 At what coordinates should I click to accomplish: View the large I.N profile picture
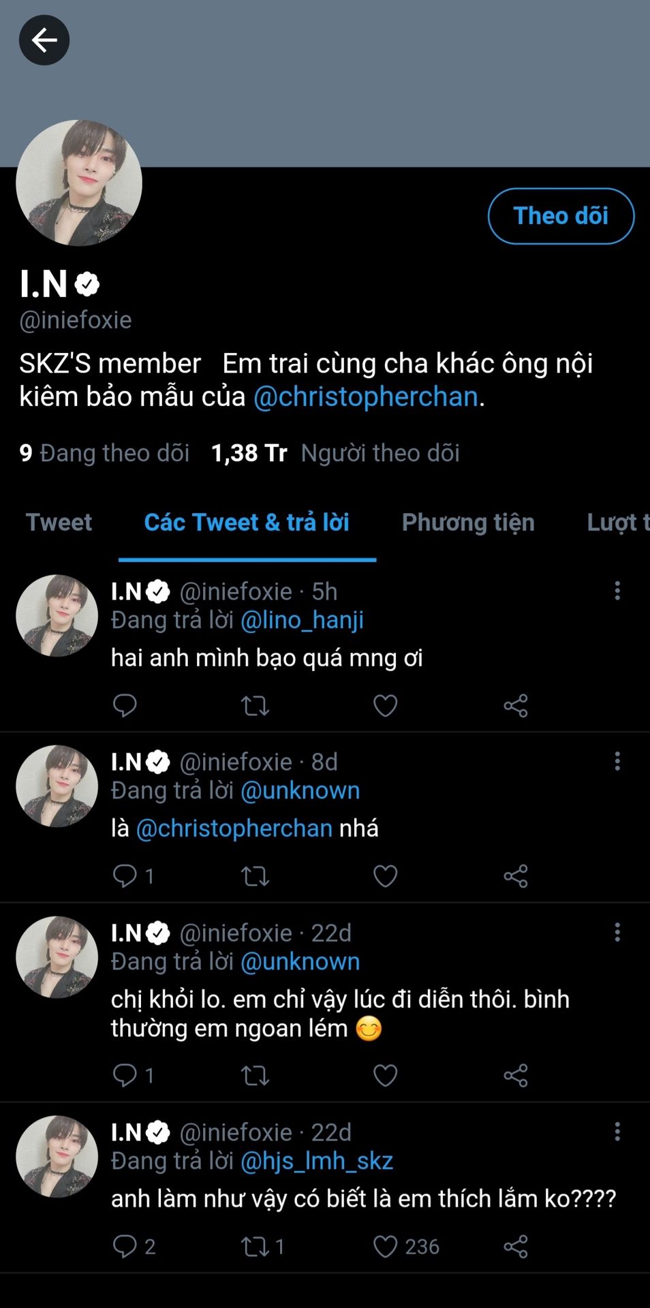[x=79, y=183]
